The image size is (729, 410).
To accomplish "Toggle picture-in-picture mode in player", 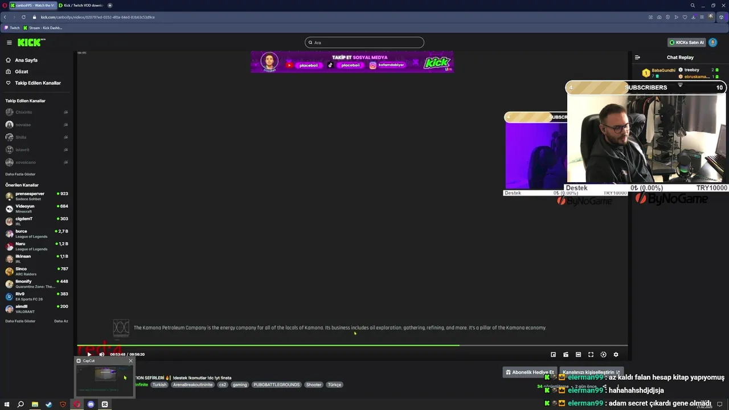I will pos(553,354).
